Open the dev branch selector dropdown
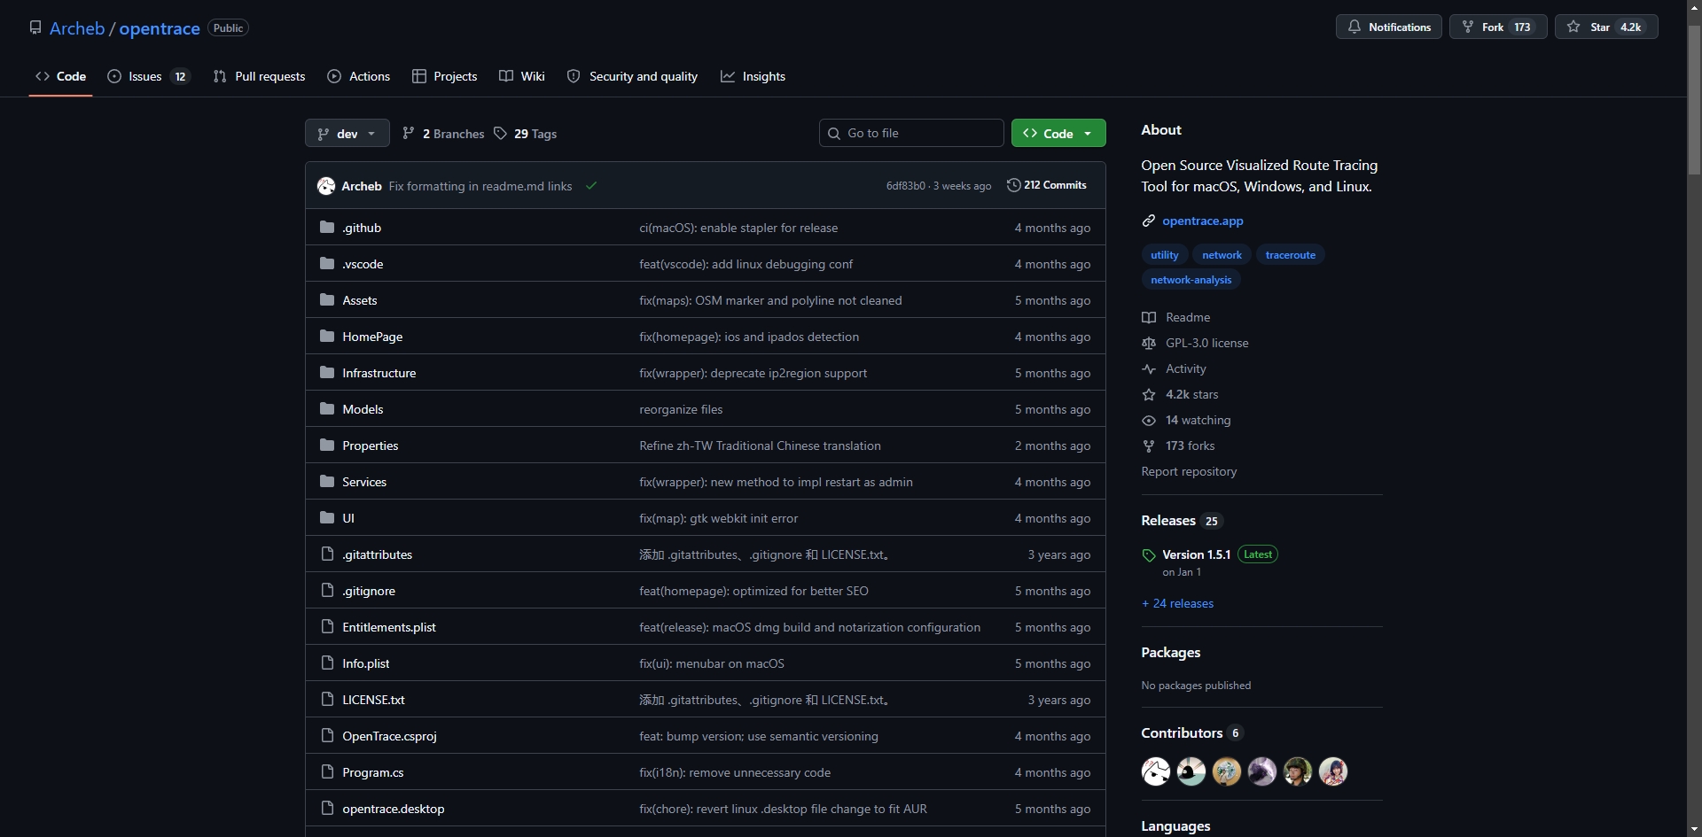 click(x=347, y=134)
